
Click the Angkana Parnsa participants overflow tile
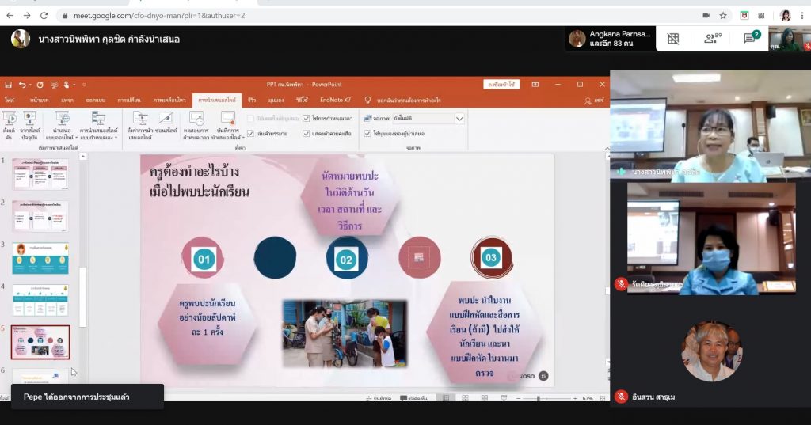click(x=608, y=39)
